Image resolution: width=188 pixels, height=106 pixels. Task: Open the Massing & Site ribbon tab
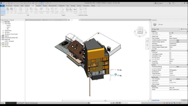(x=53, y=6)
